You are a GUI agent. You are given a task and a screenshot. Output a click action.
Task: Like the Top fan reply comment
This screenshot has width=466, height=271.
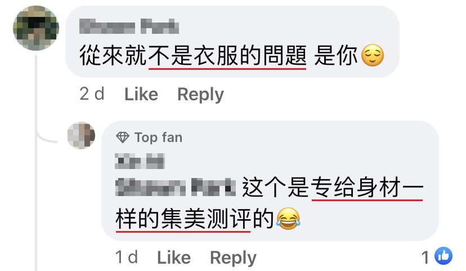click(x=174, y=257)
